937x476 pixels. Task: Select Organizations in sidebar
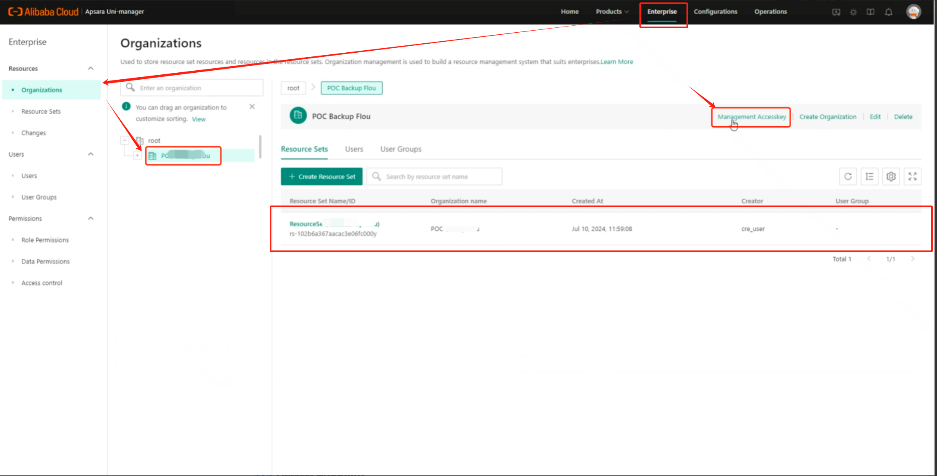pyautogui.click(x=52, y=90)
